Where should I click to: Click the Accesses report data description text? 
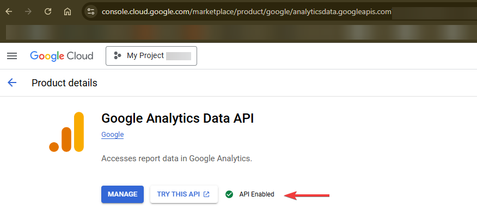pos(177,158)
